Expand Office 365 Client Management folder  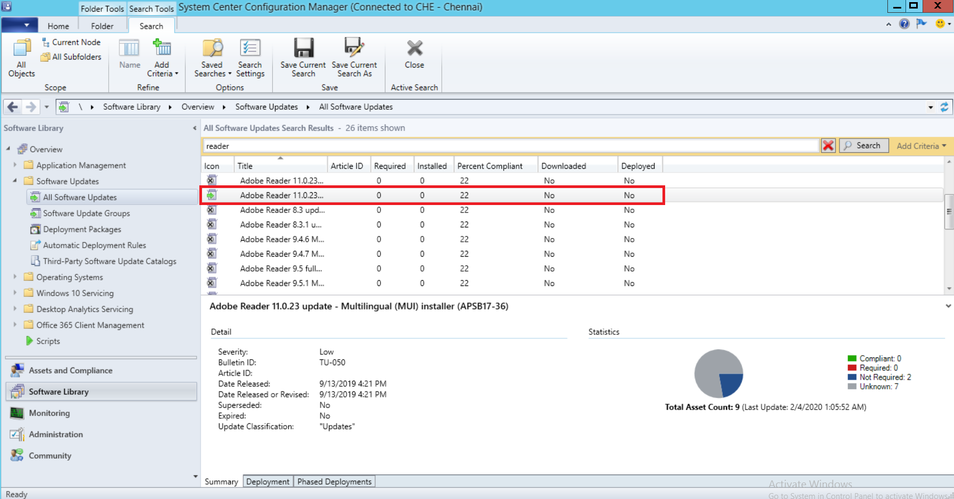(x=15, y=325)
